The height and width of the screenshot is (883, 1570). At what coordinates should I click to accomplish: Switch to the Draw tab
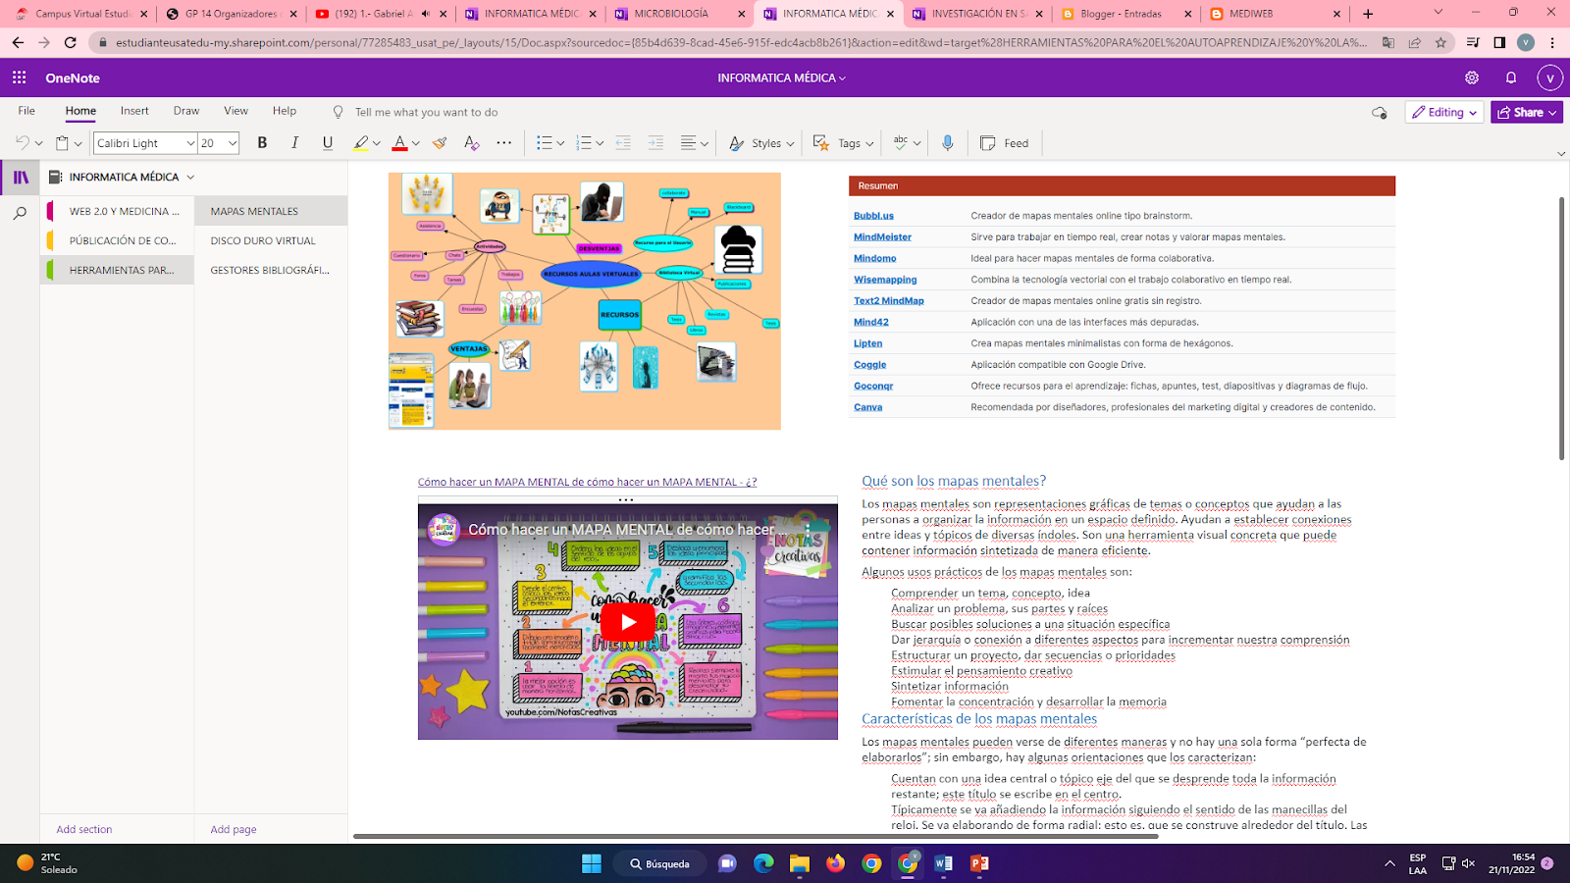186,111
